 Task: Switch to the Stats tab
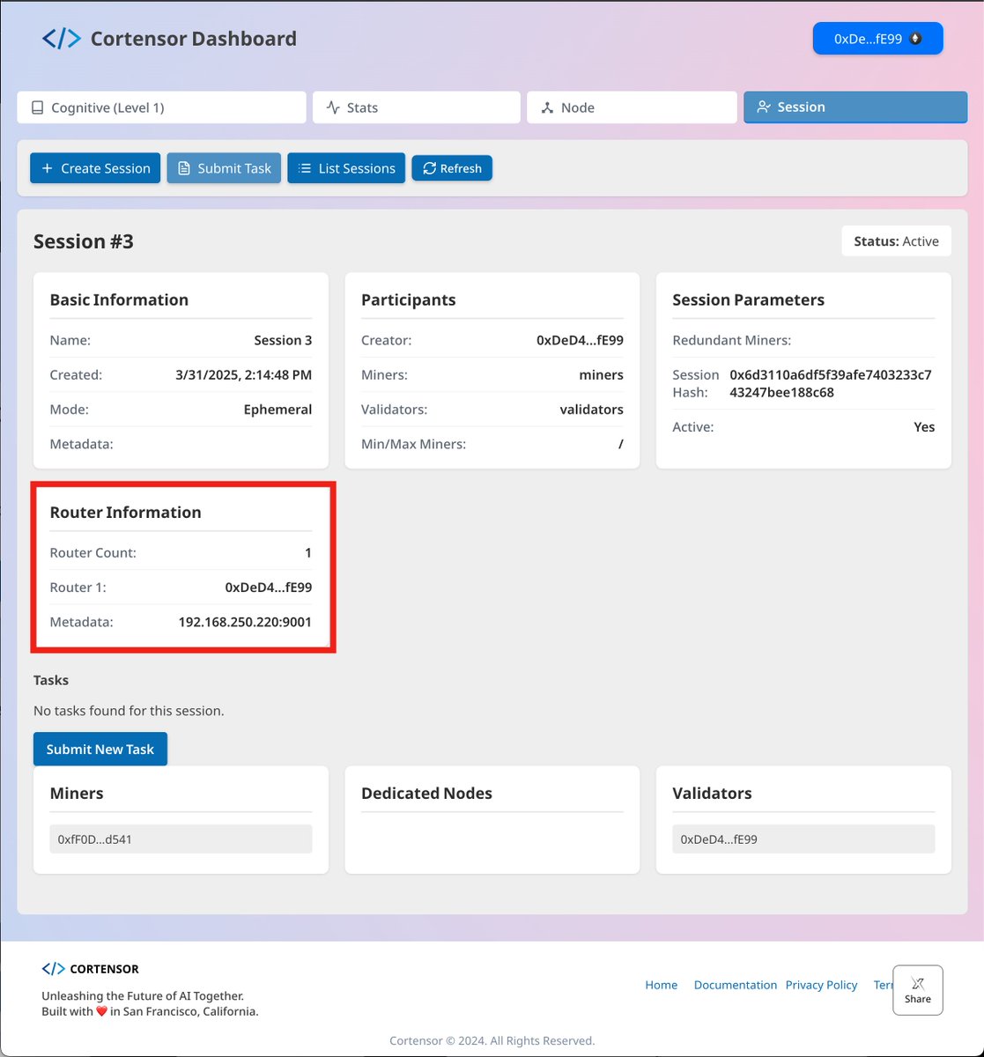(x=417, y=107)
